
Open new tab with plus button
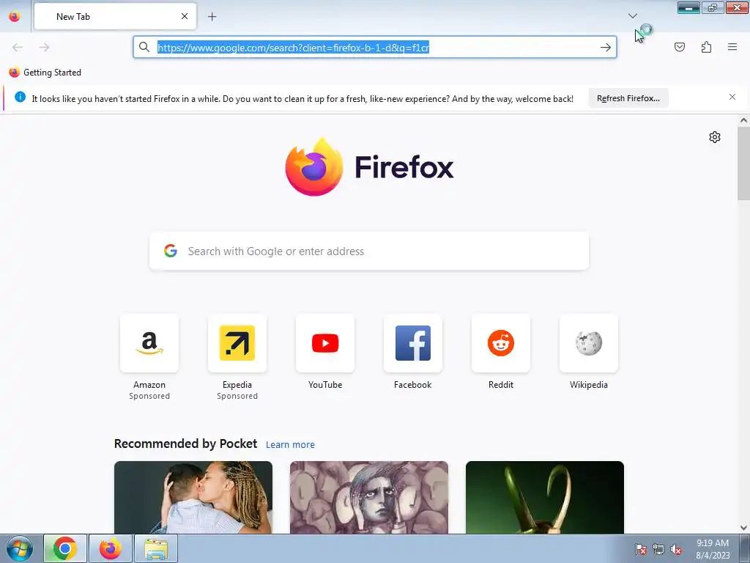[212, 16]
